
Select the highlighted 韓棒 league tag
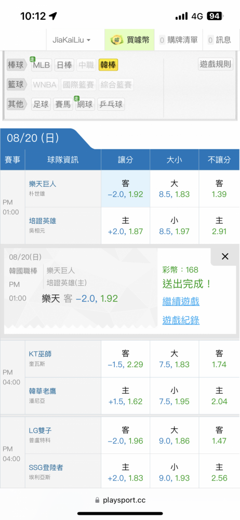pos(108,65)
